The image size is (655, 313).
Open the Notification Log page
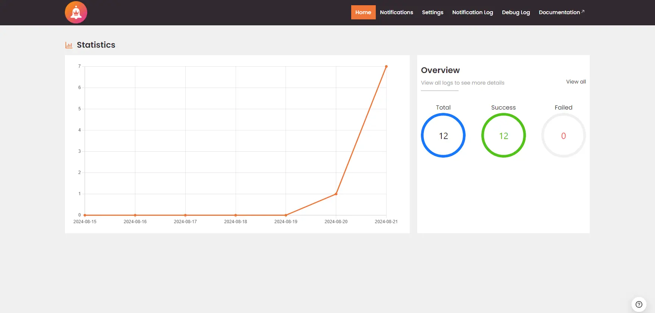click(x=472, y=12)
